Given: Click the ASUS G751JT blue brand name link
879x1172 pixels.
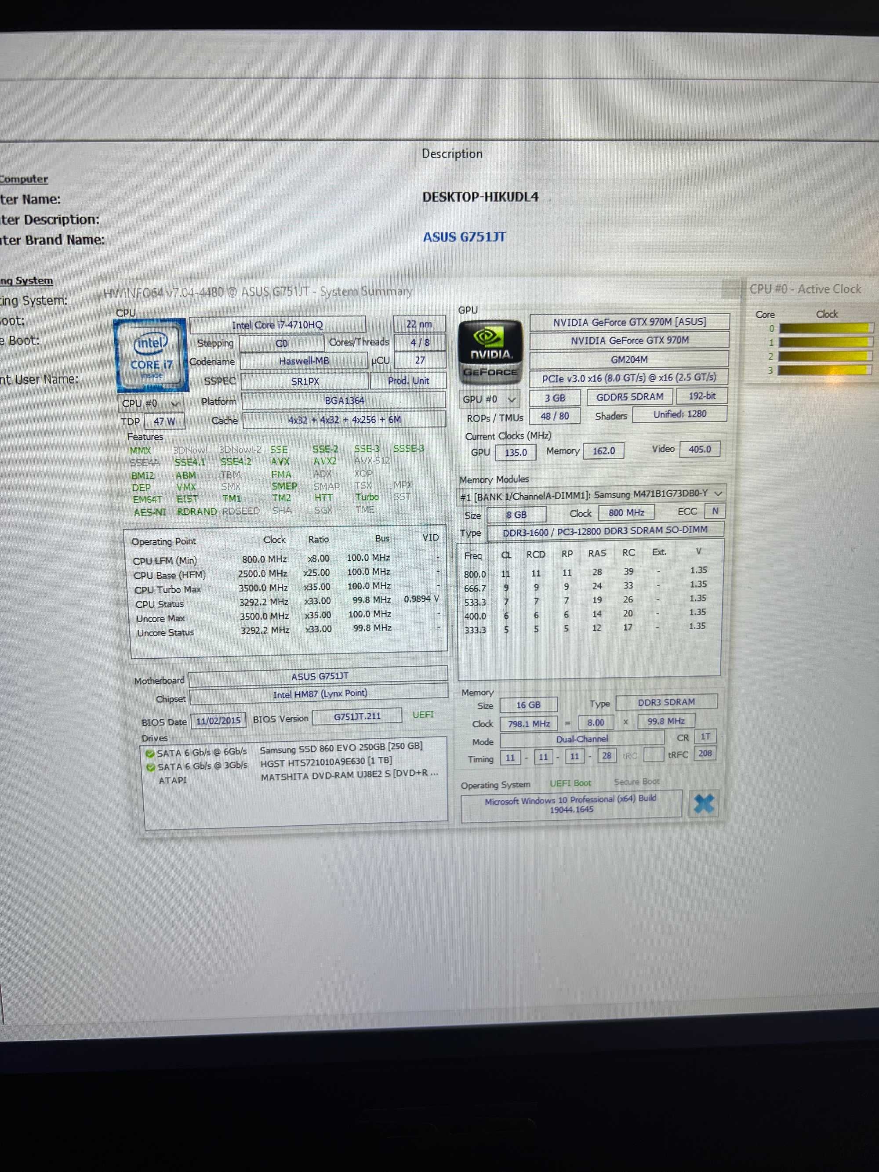Looking at the screenshot, I should click(x=464, y=237).
